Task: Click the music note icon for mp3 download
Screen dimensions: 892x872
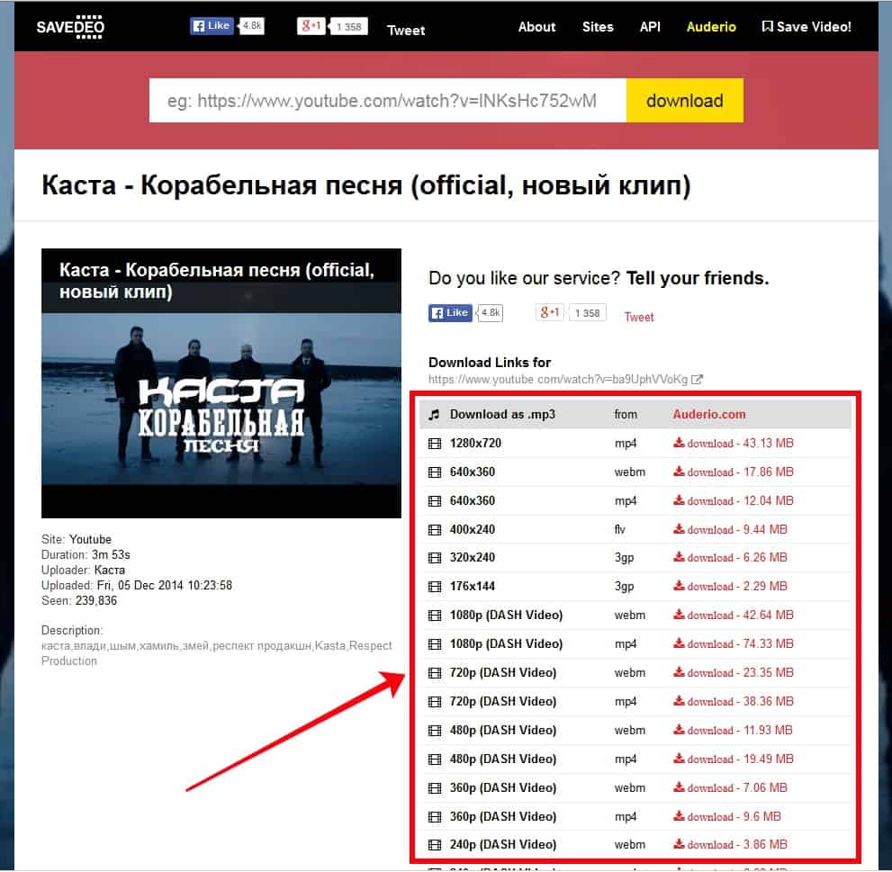Action: pyautogui.click(x=434, y=415)
